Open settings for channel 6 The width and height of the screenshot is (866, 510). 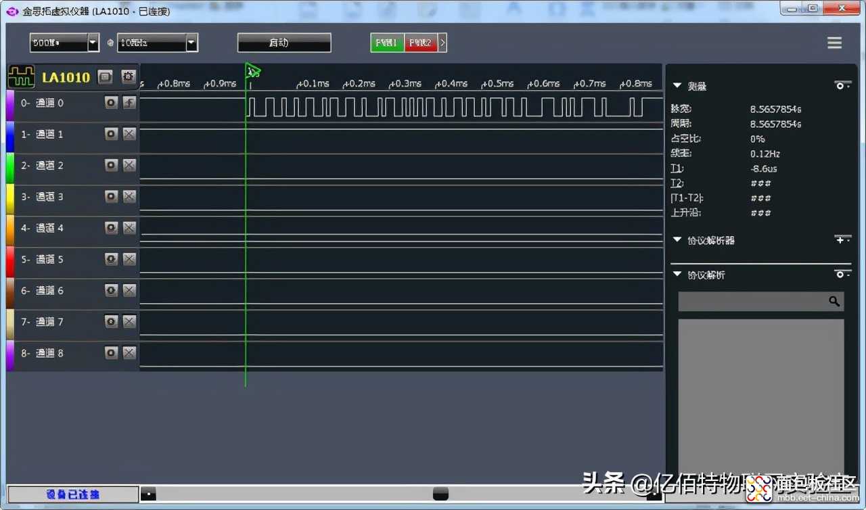coord(112,290)
